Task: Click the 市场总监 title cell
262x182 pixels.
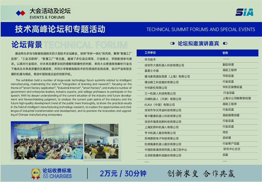Action: click(x=228, y=76)
